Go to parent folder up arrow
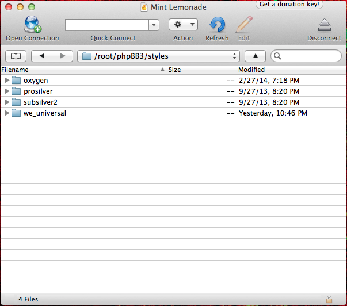Screen dimensions: 347x306 coord(255,56)
